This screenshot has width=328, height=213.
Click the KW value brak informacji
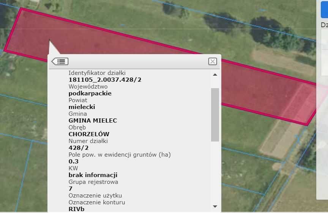(93, 175)
